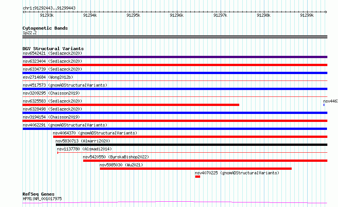This screenshot has width=338, height=207.
Task: Click the RefSeq Genes track title
Action: tap(38, 194)
